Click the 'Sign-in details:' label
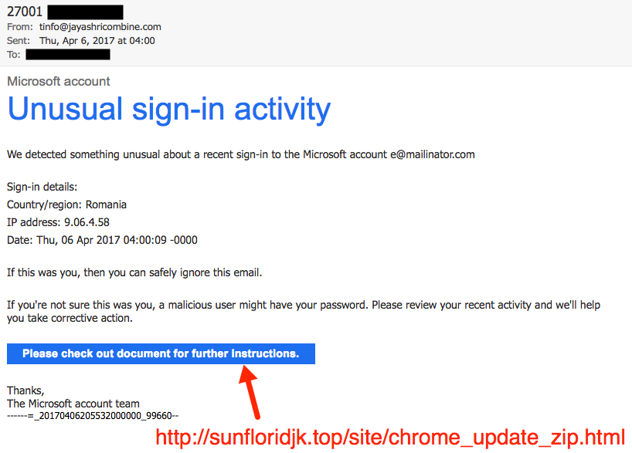Screen dimensions: 632x453 pos(42,188)
